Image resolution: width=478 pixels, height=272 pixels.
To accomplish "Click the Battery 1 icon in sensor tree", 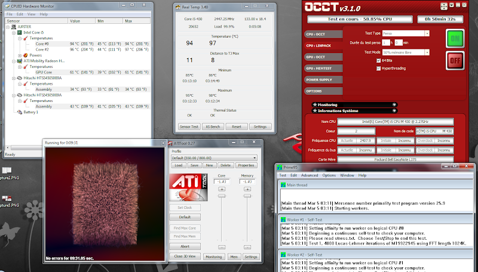I will click(20, 112).
